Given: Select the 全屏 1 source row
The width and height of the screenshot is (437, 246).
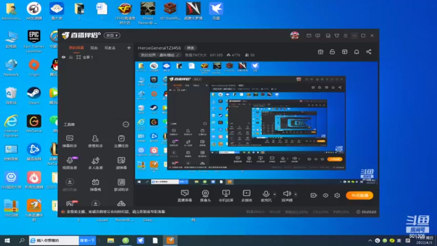Looking at the screenshot, I should click(96, 57).
